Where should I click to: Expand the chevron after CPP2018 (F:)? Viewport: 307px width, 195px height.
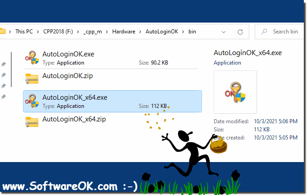(78, 32)
